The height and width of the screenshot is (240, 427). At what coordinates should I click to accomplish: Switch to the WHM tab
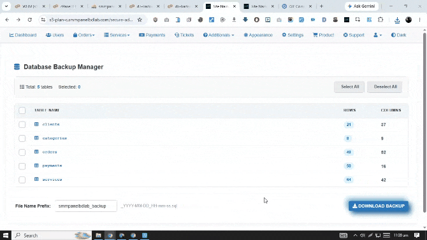coord(30,6)
